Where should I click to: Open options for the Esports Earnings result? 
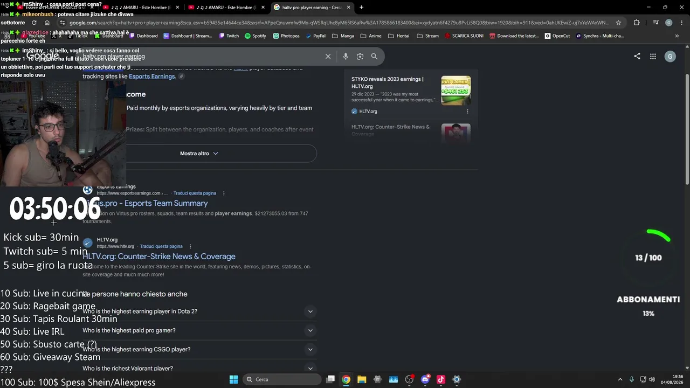[x=224, y=193]
